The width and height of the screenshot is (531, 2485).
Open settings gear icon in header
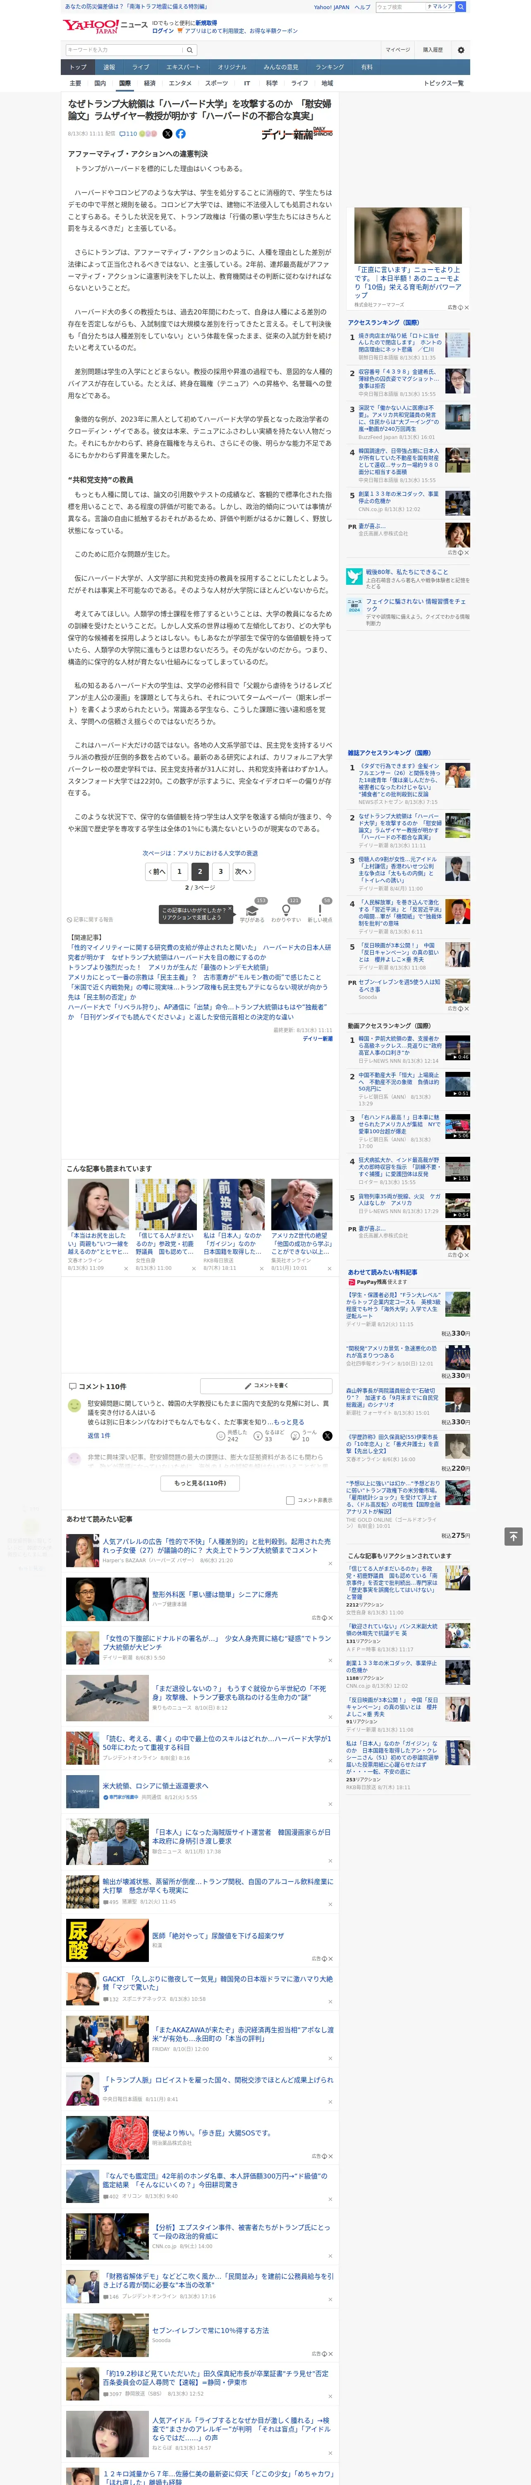(461, 50)
